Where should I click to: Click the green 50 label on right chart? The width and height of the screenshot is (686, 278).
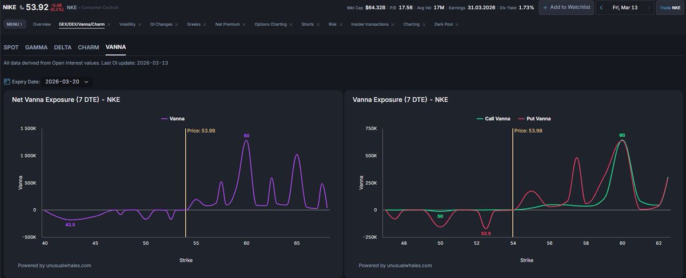click(x=440, y=216)
